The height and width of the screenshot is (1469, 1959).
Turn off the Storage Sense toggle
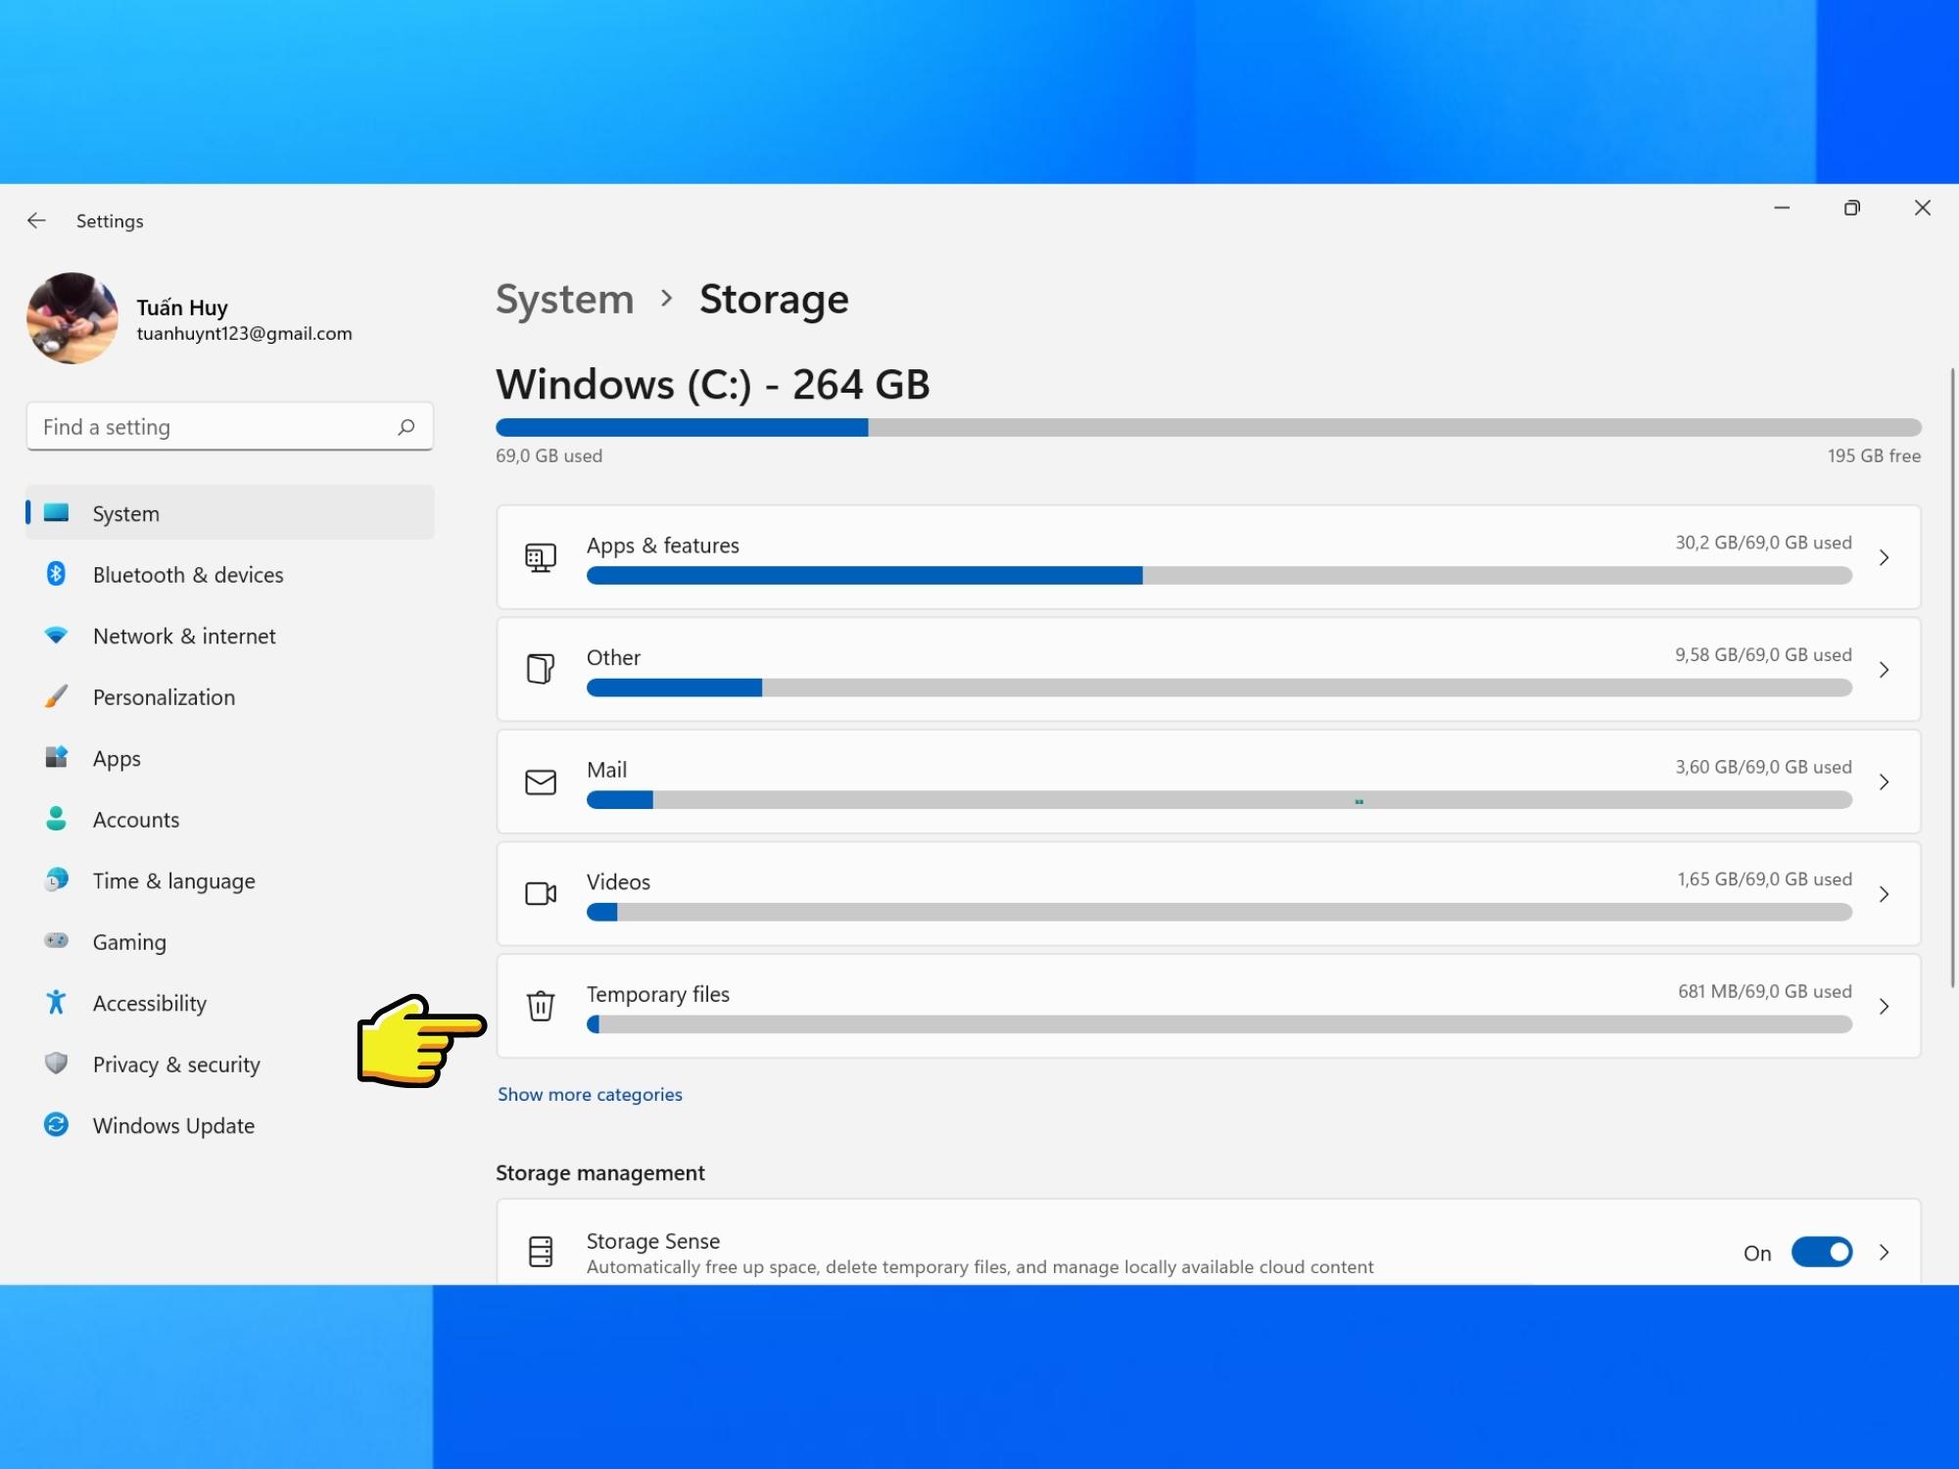pos(1822,1252)
